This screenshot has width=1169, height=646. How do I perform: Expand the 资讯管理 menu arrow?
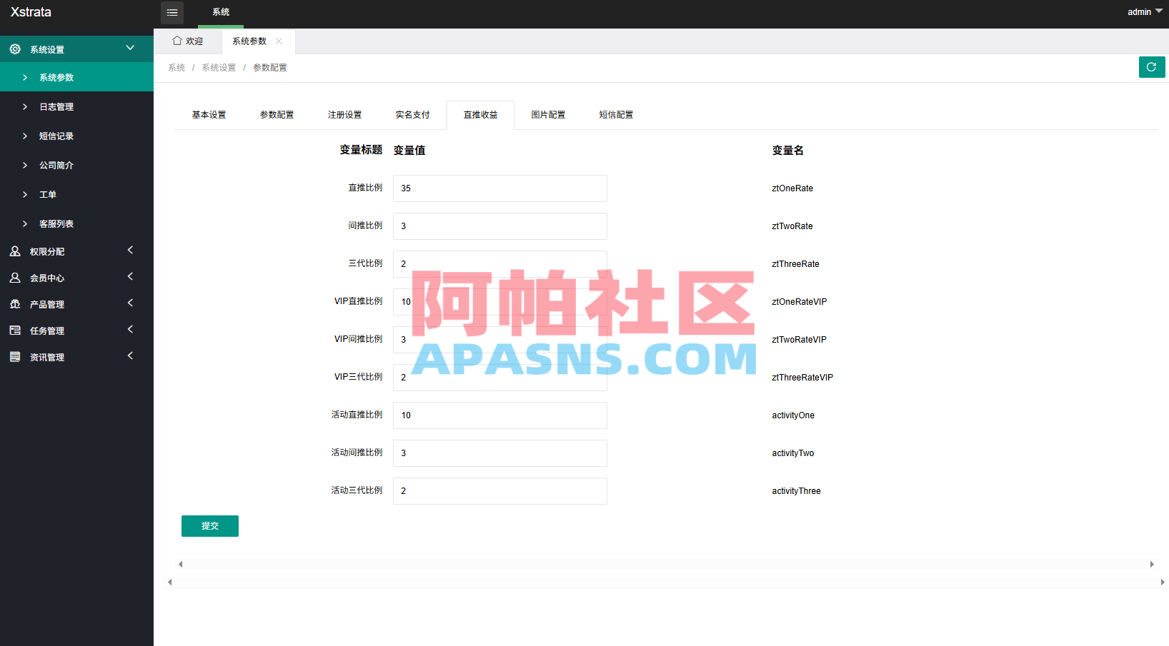pos(130,355)
